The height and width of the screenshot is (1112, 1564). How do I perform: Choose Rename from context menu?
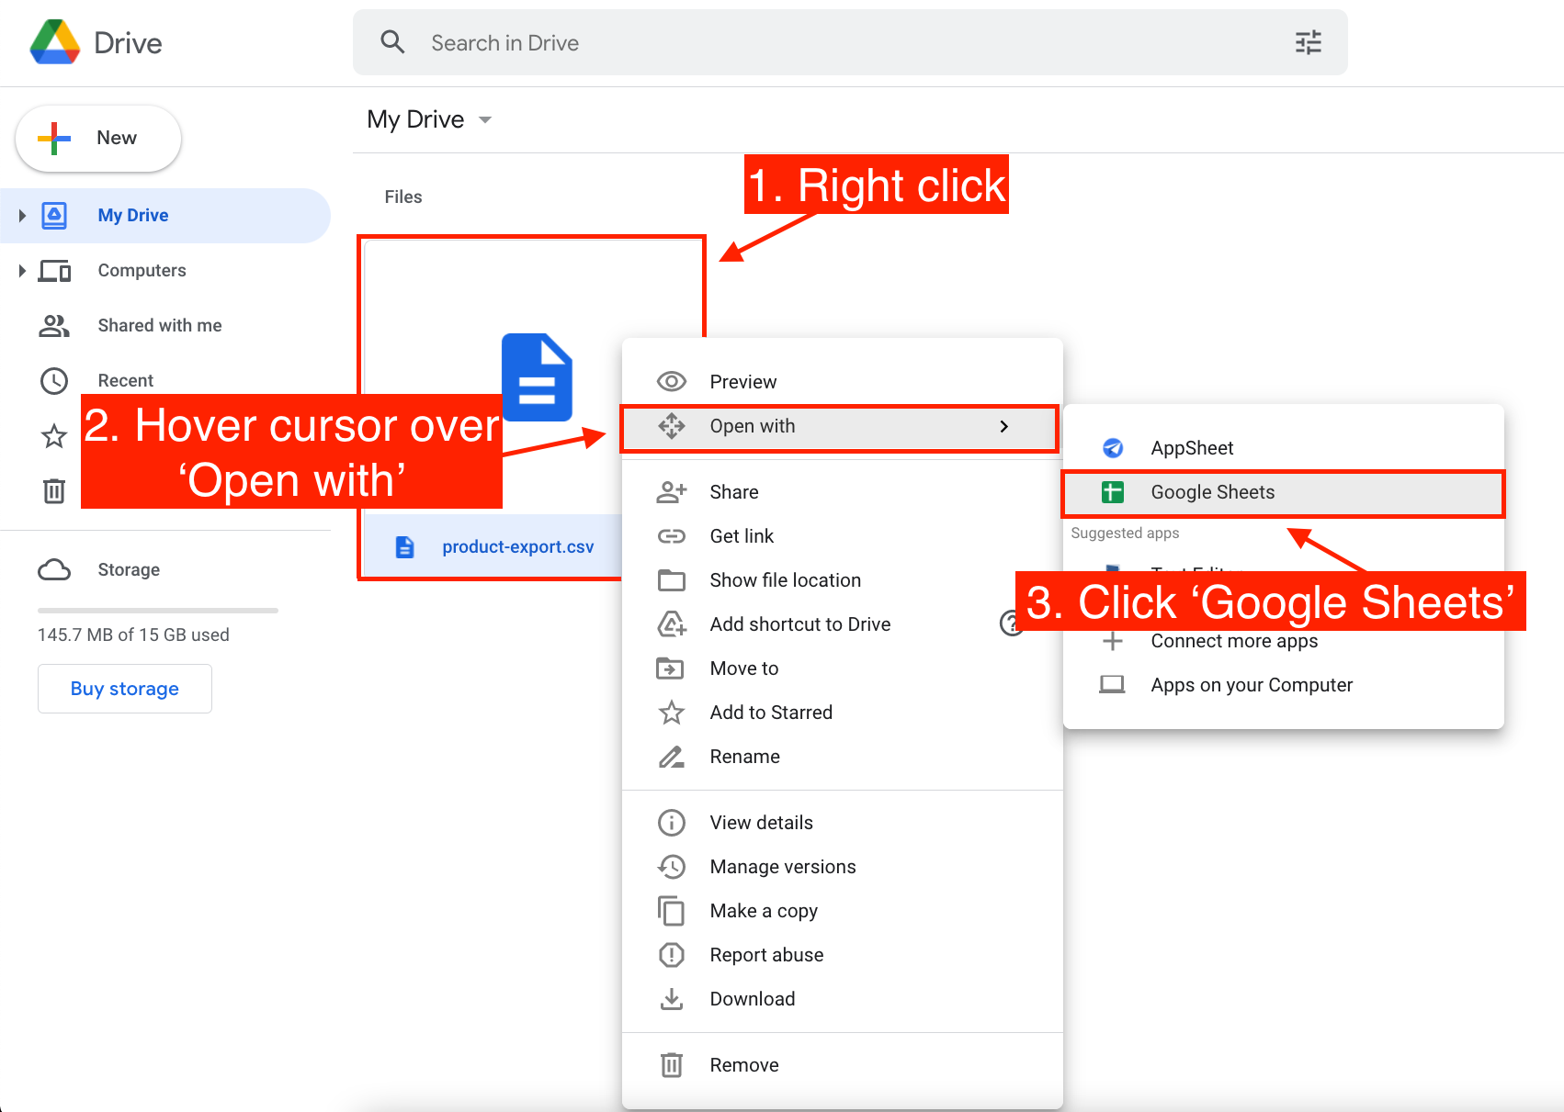pyautogui.click(x=842, y=757)
